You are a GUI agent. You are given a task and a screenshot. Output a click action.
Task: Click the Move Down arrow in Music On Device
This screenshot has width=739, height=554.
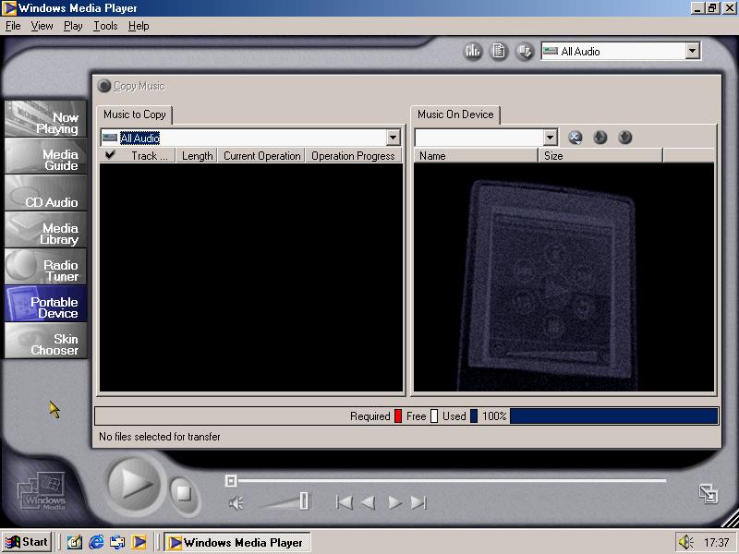(624, 138)
